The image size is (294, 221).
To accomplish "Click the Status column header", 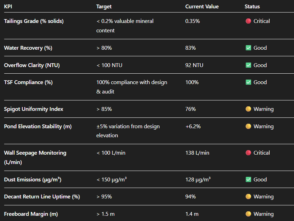I will tap(252, 7).
